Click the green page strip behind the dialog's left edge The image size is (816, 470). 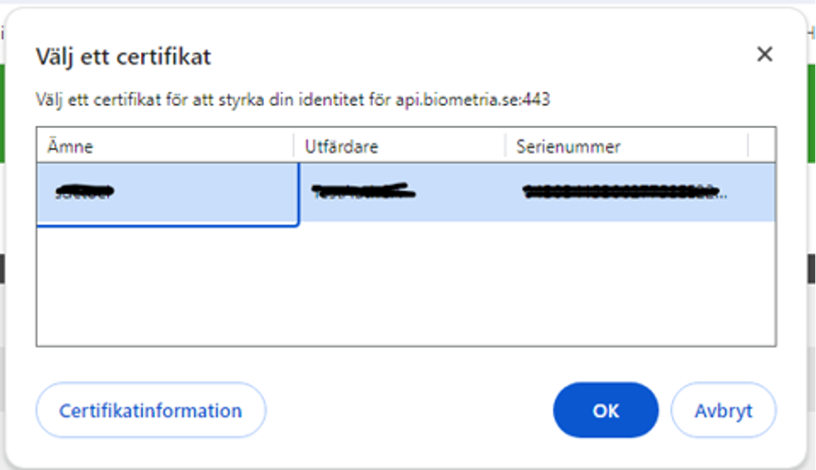click(3, 95)
